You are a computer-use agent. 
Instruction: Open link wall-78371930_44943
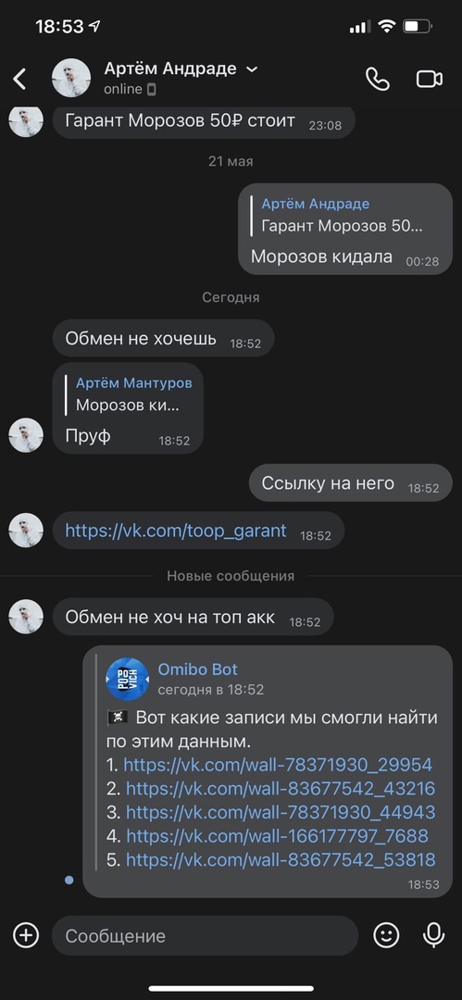(x=281, y=812)
